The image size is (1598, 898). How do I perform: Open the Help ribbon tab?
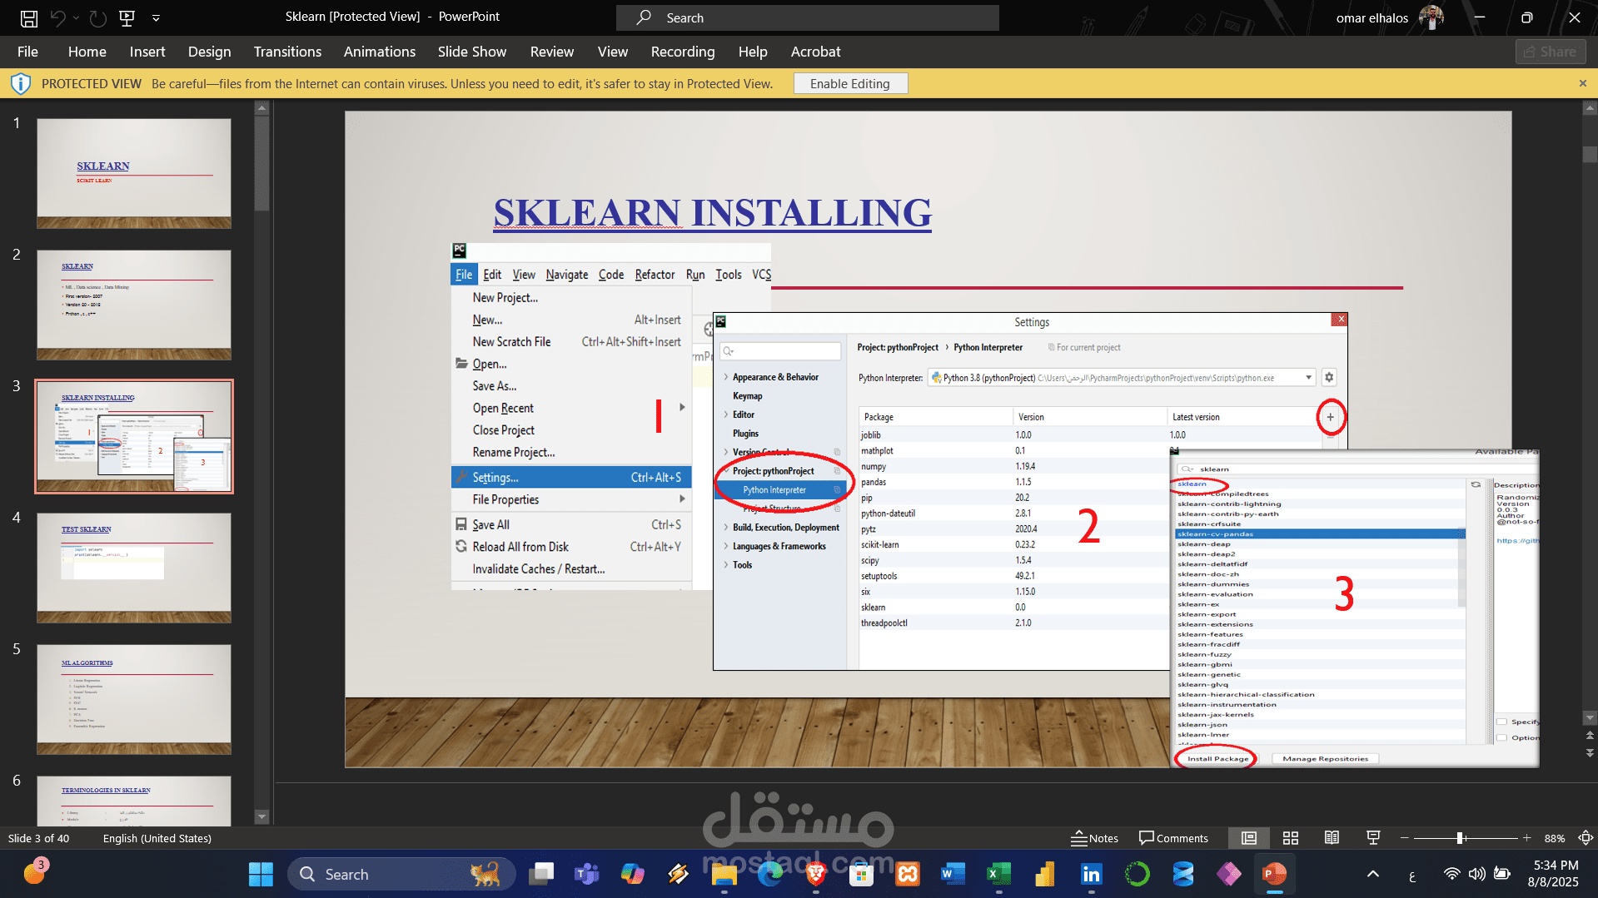[753, 52]
